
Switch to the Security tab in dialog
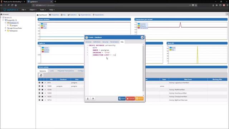(x=105, y=42)
